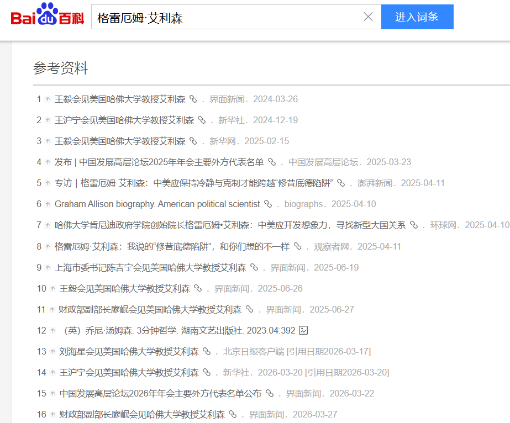
Task: Click link icon after reference 3 title
Action: click(193, 141)
